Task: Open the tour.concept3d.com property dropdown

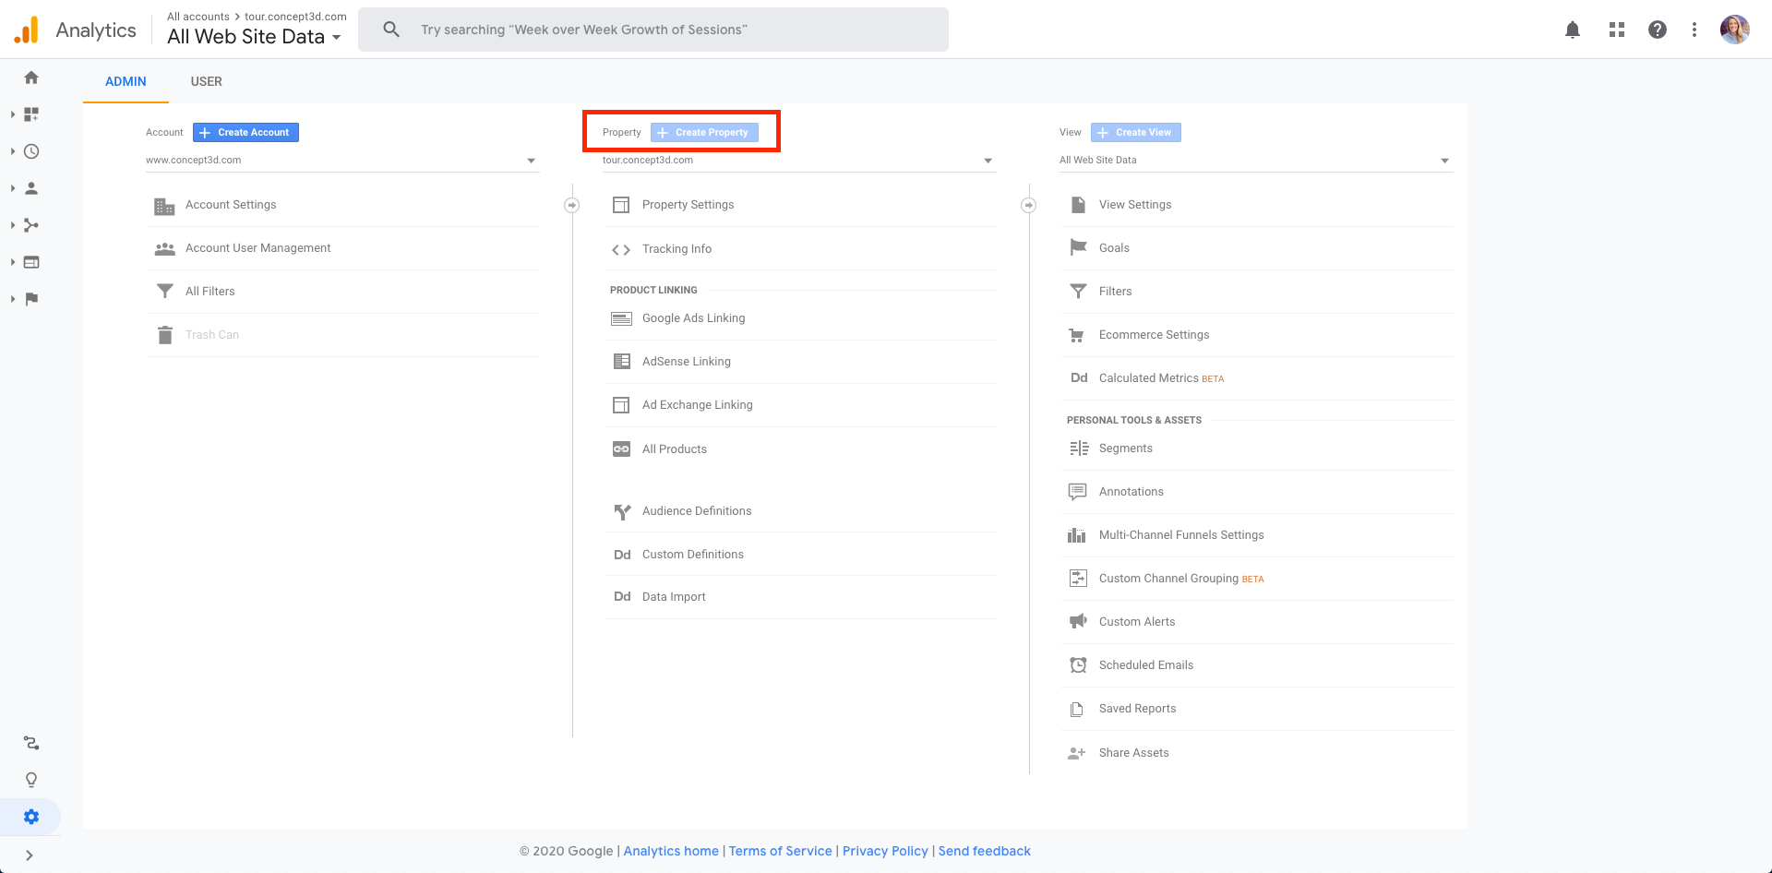Action: pyautogui.click(x=799, y=161)
